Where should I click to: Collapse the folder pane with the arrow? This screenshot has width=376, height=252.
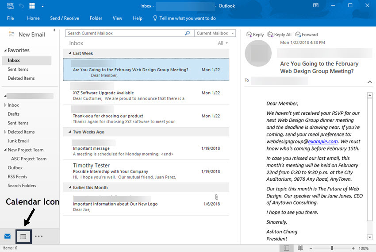pyautogui.click(x=54, y=30)
